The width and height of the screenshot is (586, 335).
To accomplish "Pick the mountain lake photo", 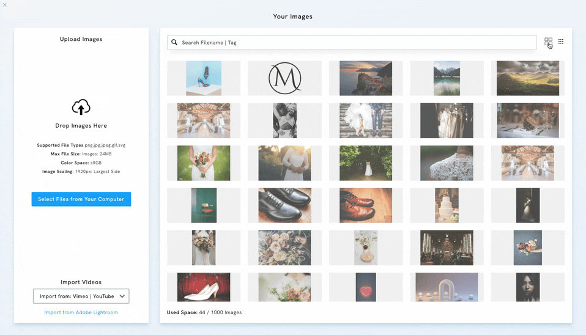I will pos(447,78).
